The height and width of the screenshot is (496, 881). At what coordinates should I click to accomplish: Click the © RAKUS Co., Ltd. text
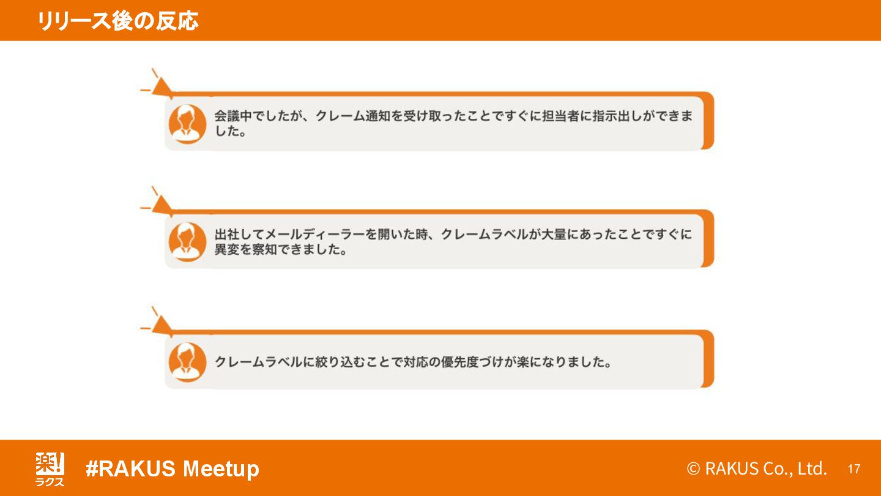pyautogui.click(x=757, y=469)
